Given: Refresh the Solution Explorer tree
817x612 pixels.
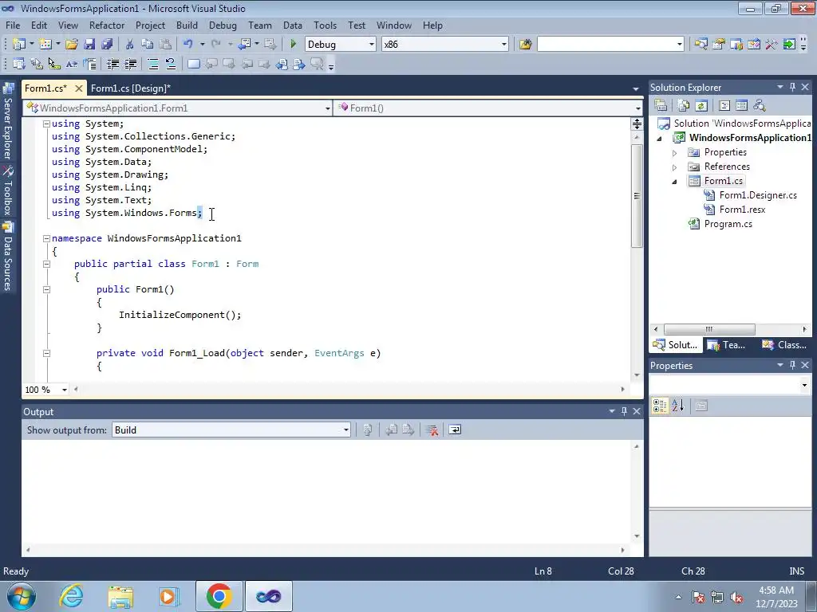Looking at the screenshot, I should [701, 106].
